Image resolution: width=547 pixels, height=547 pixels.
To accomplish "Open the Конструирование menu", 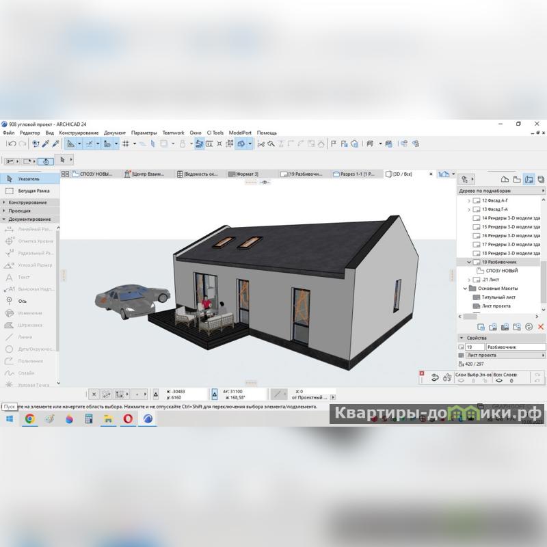I will [79, 133].
